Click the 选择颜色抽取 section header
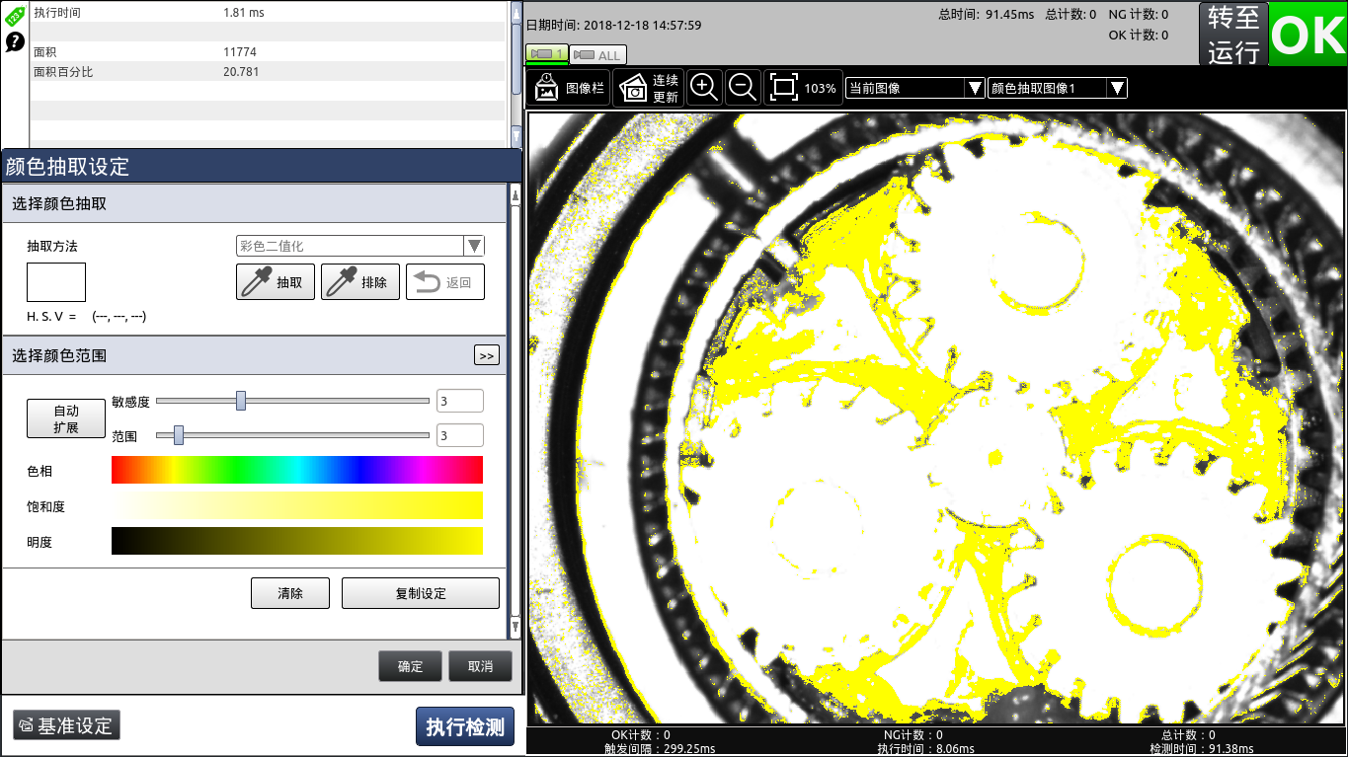 [254, 203]
